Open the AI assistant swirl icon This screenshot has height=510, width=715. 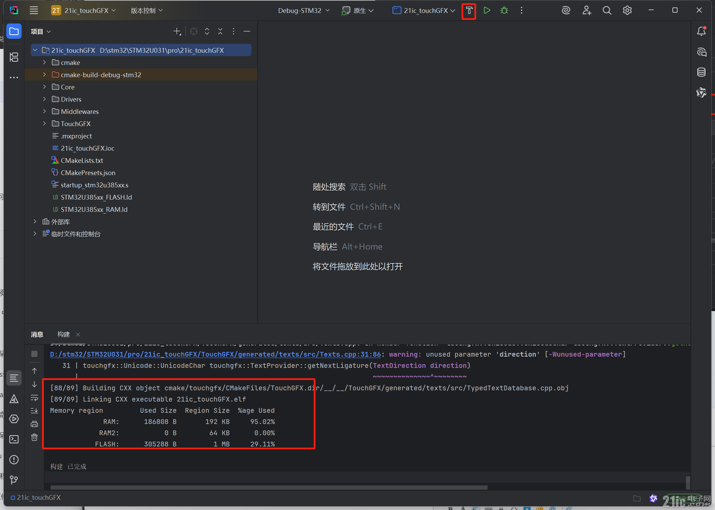pos(566,11)
